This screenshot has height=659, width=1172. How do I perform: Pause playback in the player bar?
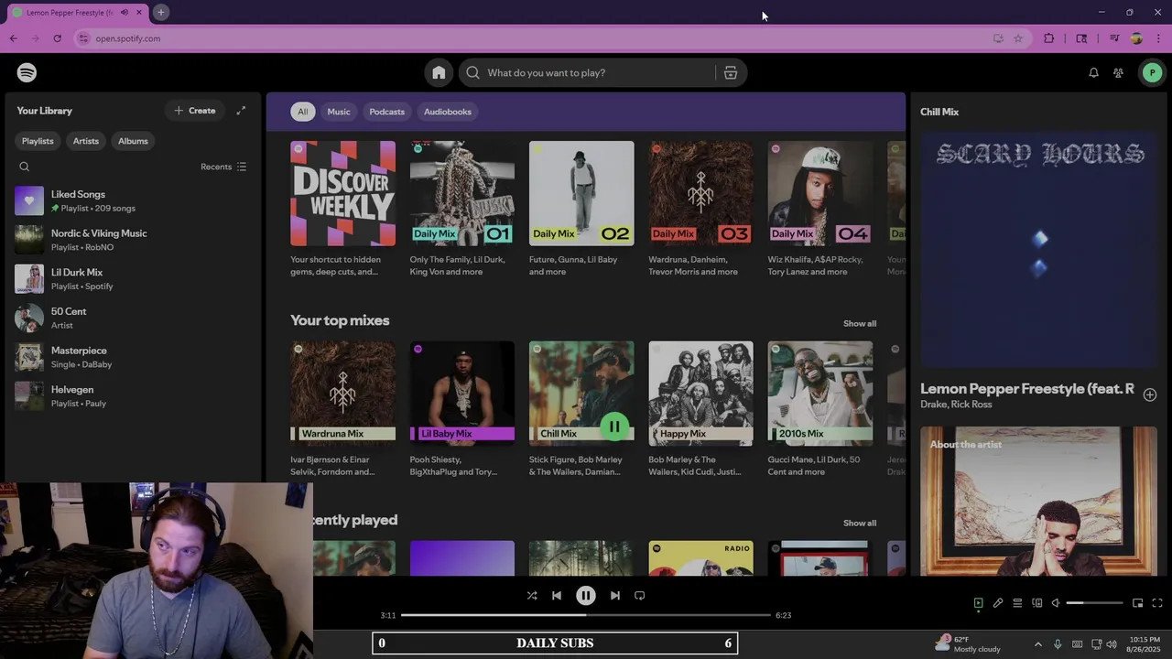[x=586, y=595]
